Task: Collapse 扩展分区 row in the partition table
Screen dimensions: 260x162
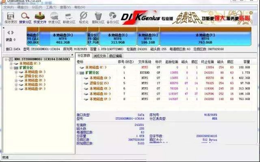Action: coord(78,73)
